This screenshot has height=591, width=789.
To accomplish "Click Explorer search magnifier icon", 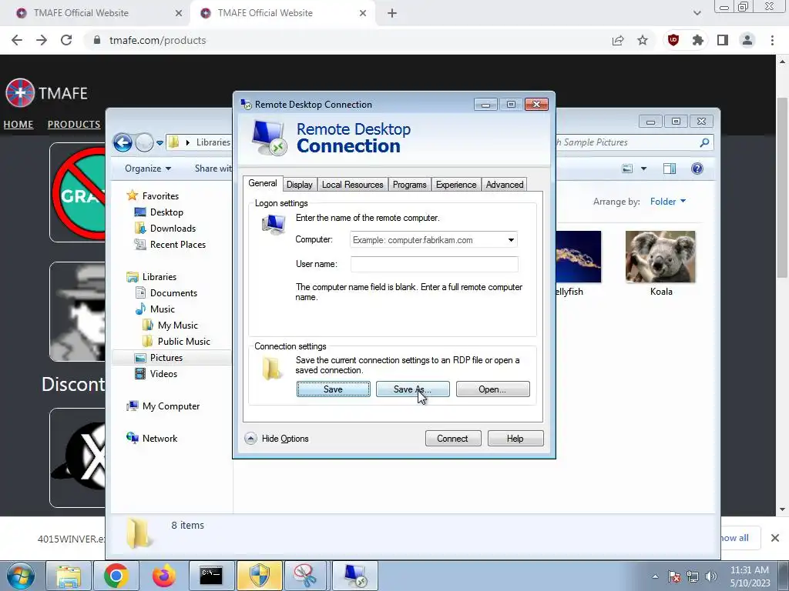I will (704, 142).
